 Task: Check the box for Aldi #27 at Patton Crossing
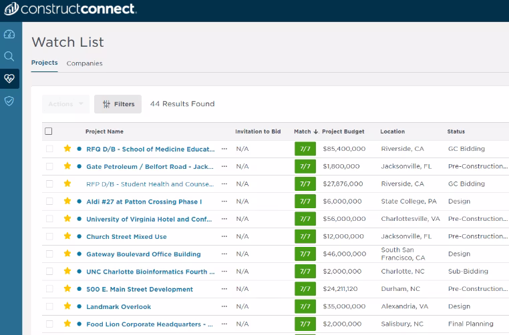[49, 202]
